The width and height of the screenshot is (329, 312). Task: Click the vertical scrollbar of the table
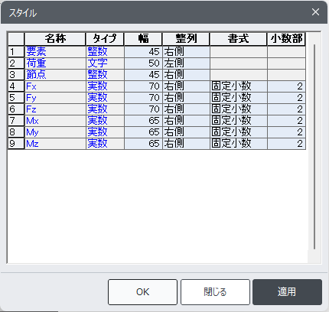point(314,147)
